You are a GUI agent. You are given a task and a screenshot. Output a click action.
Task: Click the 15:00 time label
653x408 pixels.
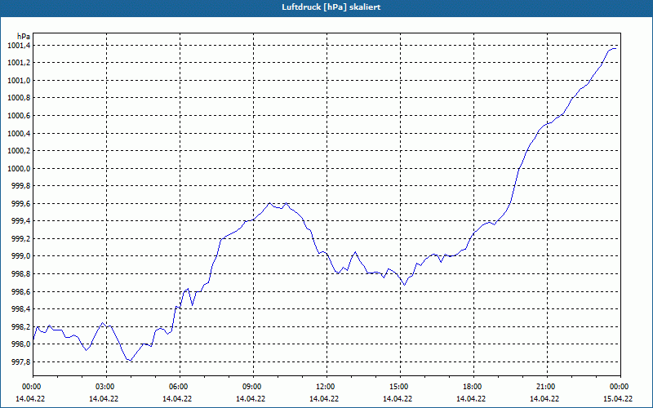398,386
